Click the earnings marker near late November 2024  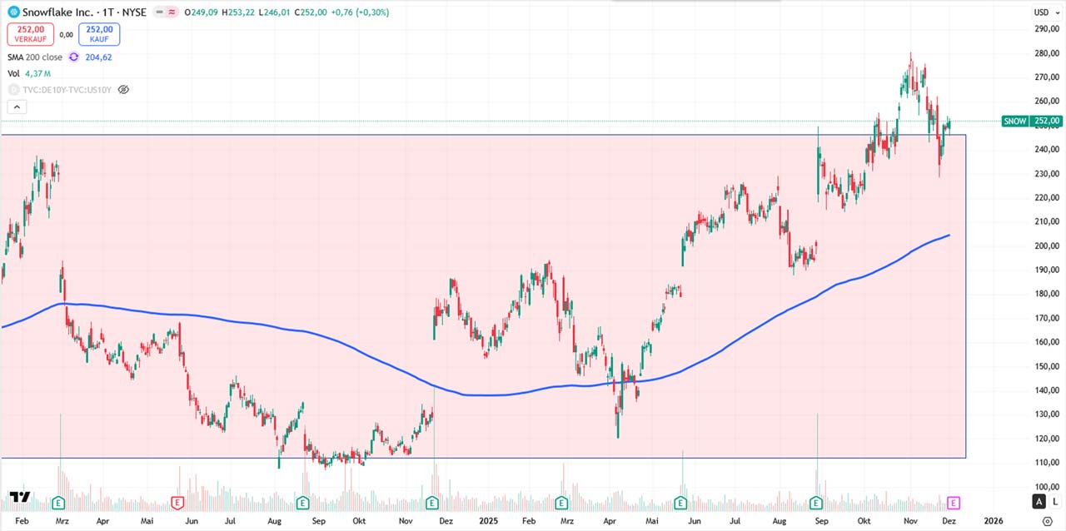[x=432, y=502]
